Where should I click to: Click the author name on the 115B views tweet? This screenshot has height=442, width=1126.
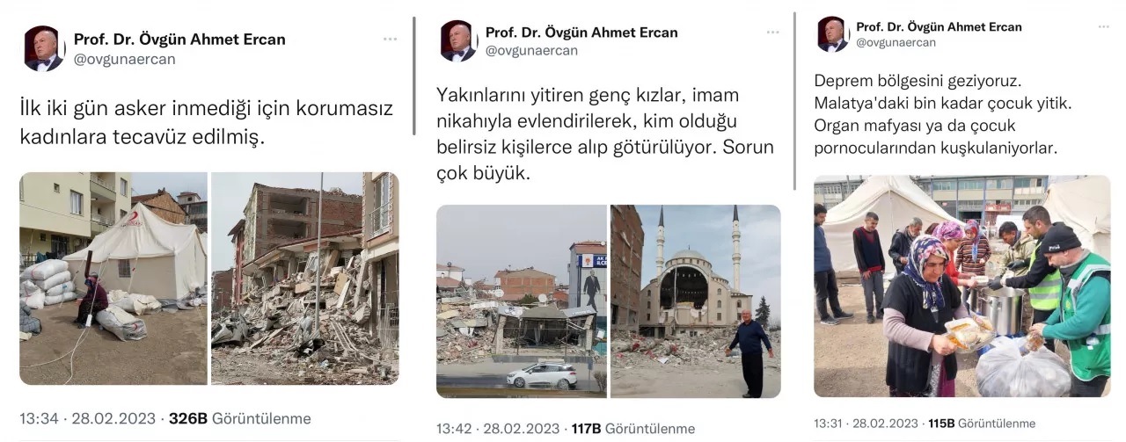(x=939, y=26)
